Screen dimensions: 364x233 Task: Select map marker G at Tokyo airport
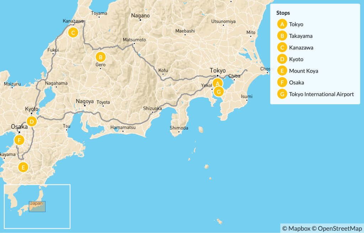[219, 92]
